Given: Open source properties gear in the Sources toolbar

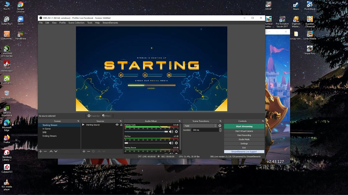Looking at the screenshot, I should pos(94,151).
